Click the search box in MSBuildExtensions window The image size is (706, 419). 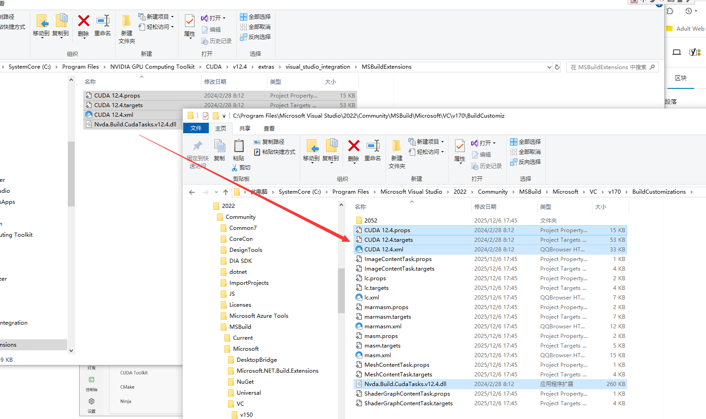click(x=608, y=67)
